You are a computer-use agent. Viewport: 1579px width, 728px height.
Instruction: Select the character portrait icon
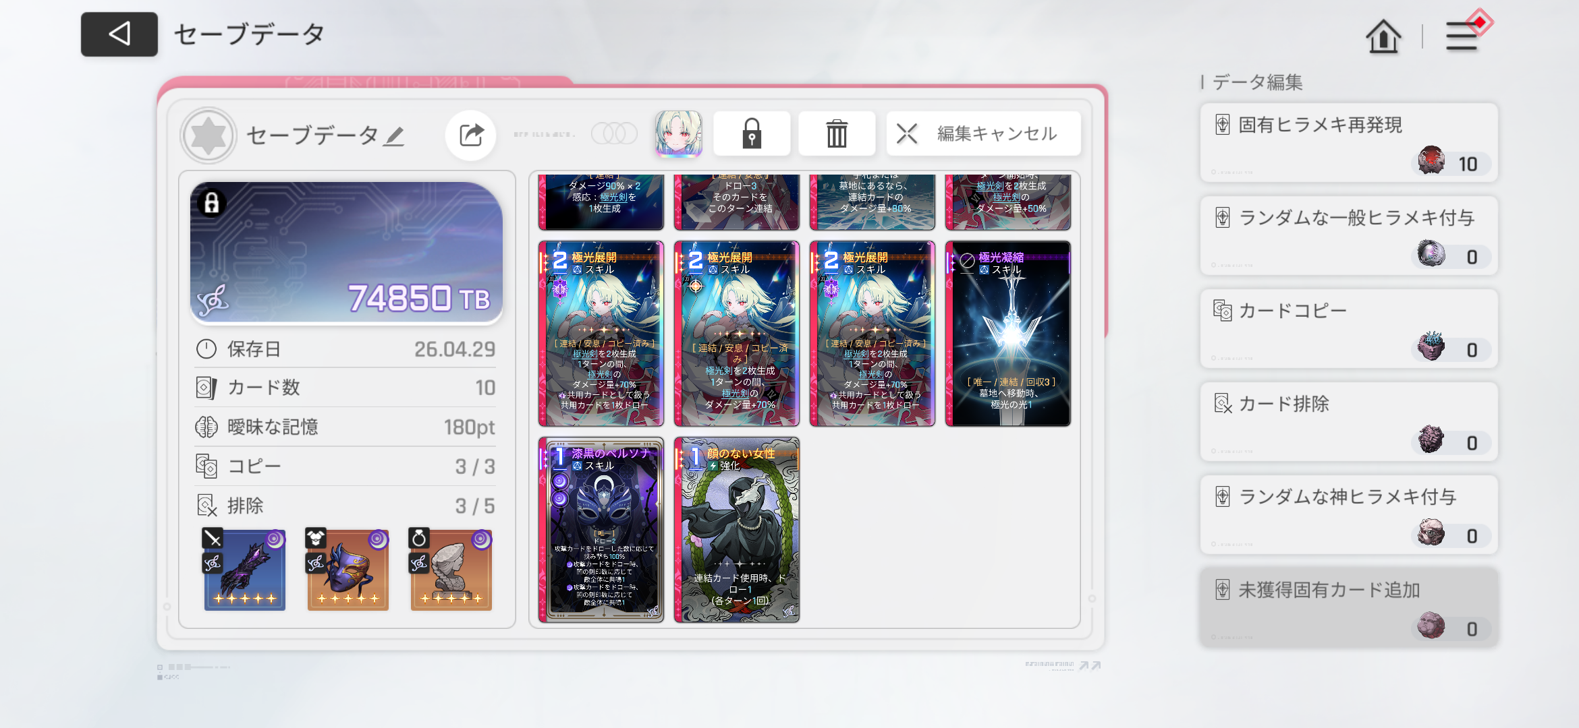click(x=678, y=133)
